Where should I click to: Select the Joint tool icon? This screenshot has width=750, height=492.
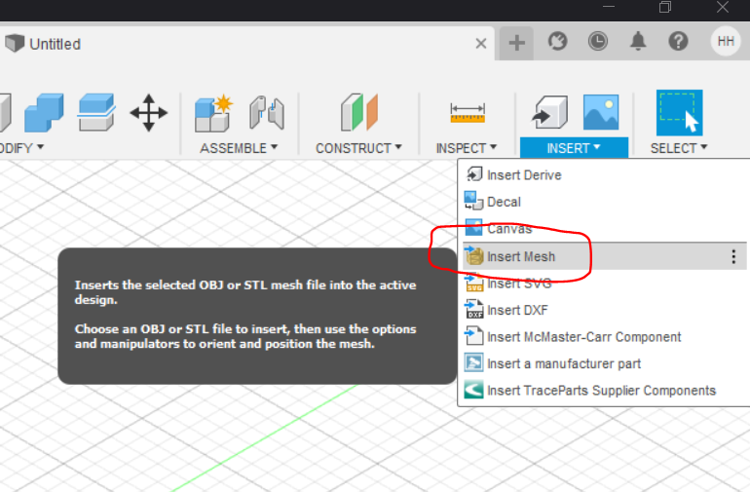point(267,113)
